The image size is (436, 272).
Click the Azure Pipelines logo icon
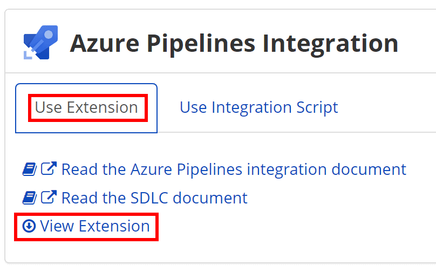pyautogui.click(x=40, y=42)
